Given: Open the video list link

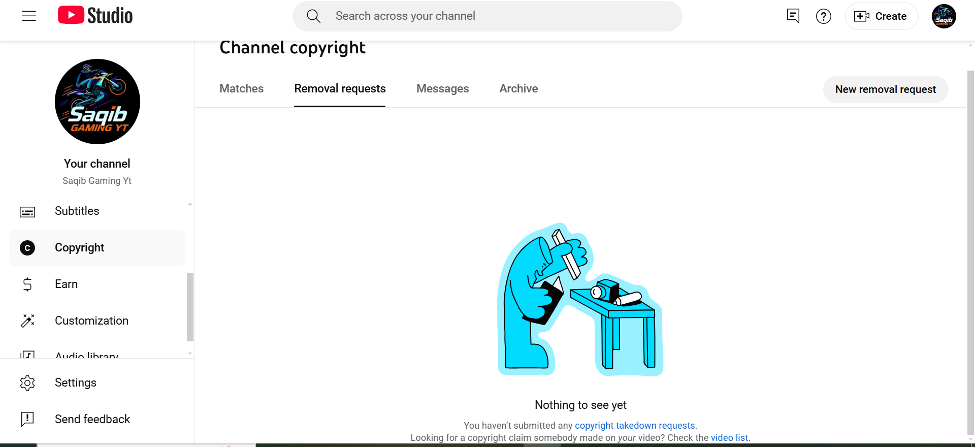Looking at the screenshot, I should pyautogui.click(x=729, y=438).
